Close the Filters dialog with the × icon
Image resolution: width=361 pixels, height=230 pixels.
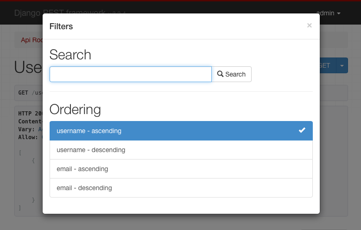(x=309, y=26)
